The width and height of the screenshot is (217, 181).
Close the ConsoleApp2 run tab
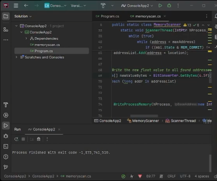[x=59, y=129]
